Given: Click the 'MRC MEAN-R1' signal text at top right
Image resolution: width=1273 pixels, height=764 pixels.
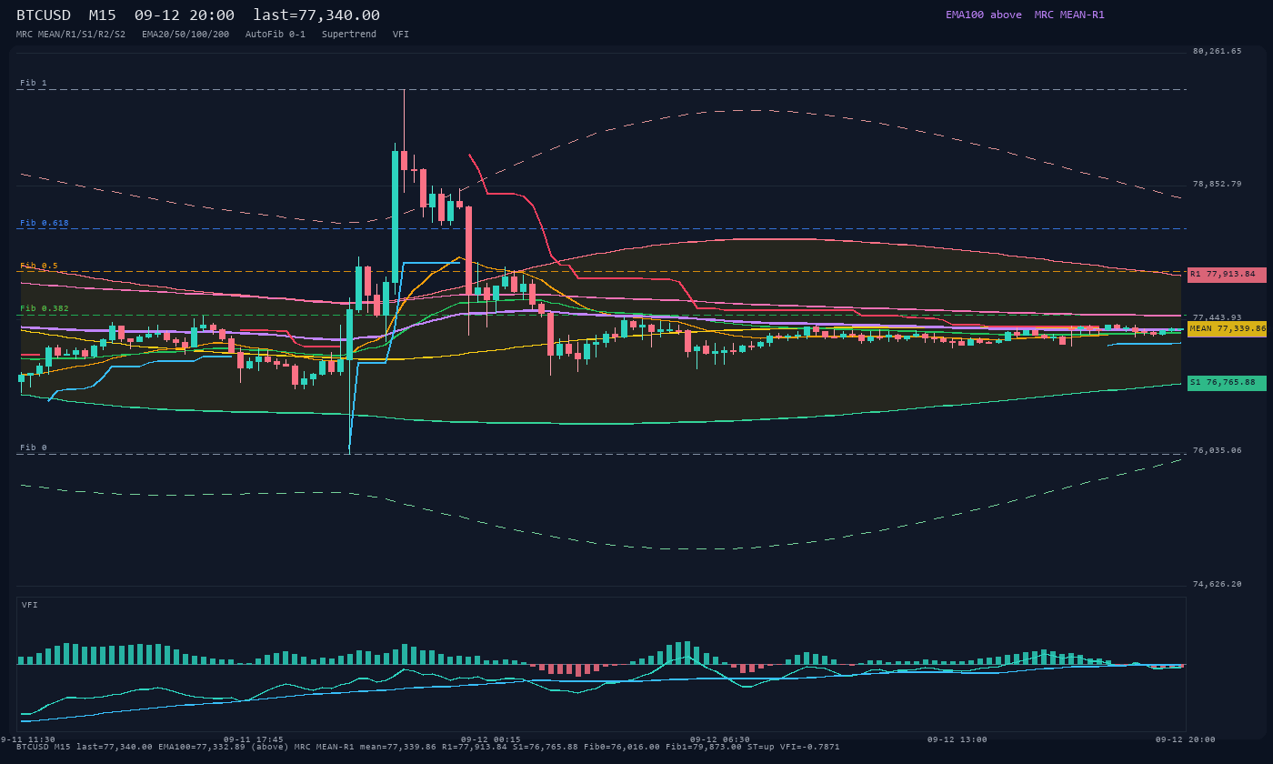Looking at the screenshot, I should click(x=1069, y=15).
